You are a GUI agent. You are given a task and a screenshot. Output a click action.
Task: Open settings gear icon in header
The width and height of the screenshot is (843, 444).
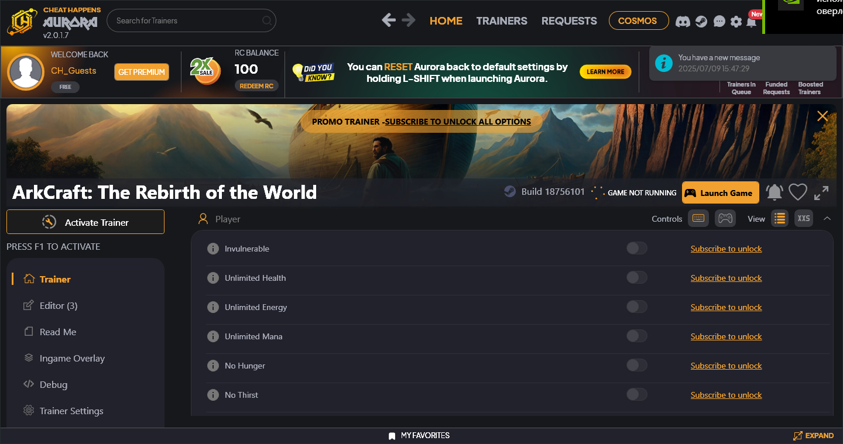(x=736, y=22)
